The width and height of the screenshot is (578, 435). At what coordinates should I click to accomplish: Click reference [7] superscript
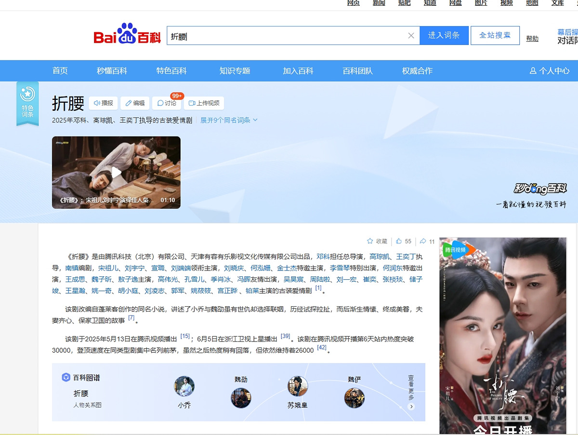pyautogui.click(x=131, y=317)
